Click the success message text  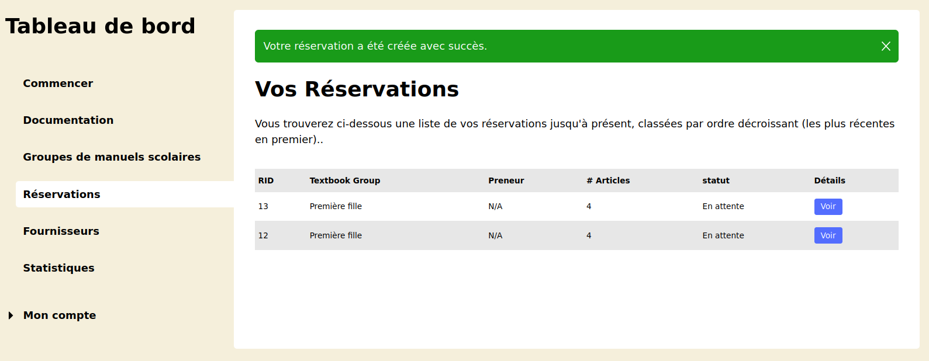pos(375,46)
